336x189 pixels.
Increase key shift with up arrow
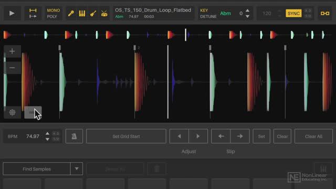pos(247,10)
